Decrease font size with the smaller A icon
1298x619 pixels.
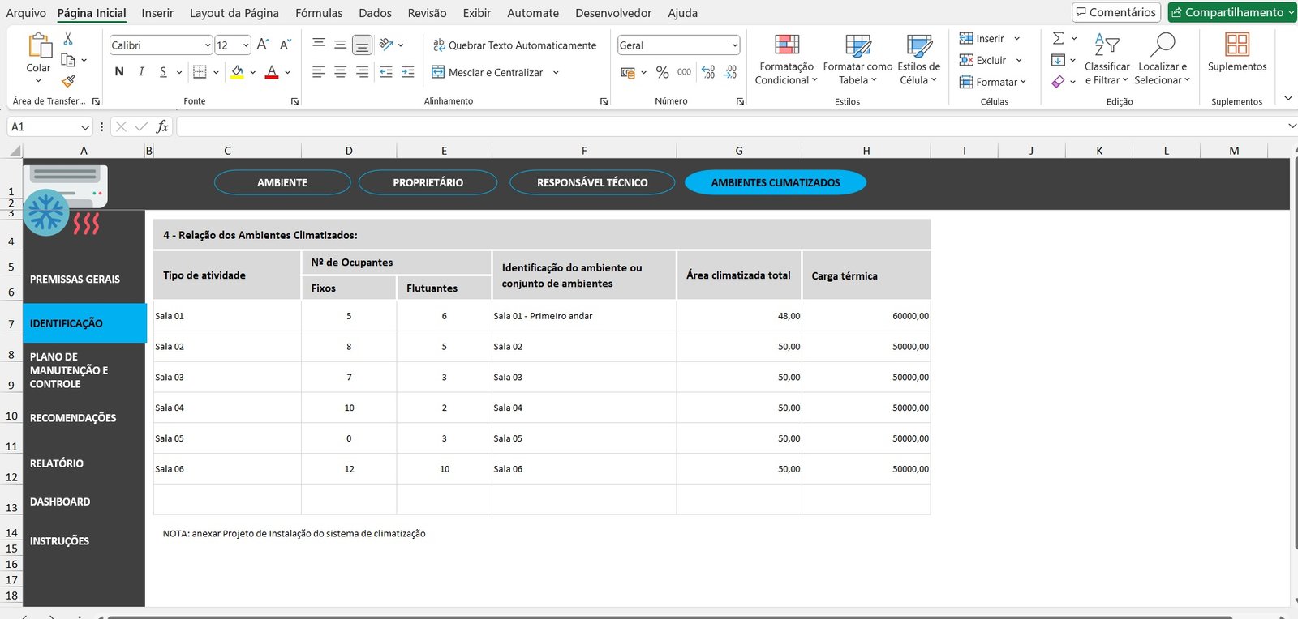click(x=285, y=45)
